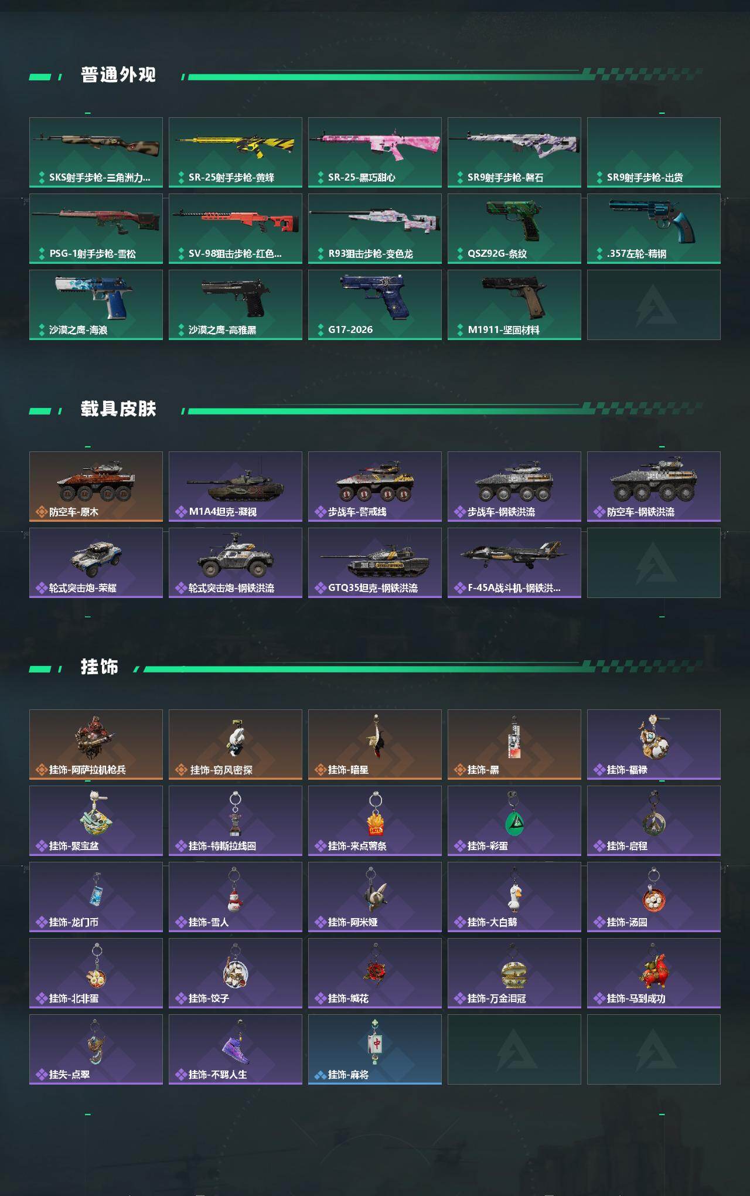The width and height of the screenshot is (750, 1196).
Task: Select 轮式突击炮-荣耀 vehicle card
Action: point(96,563)
